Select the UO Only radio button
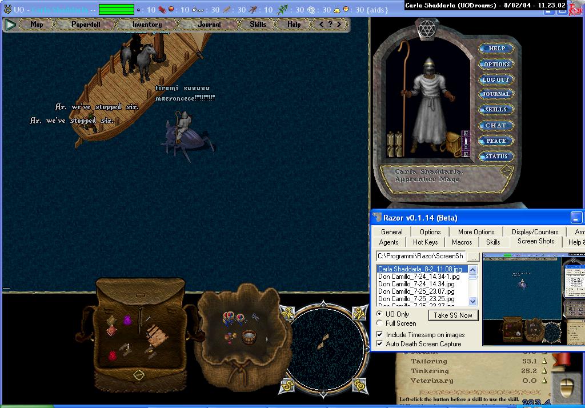Screen dimensions: 585x408 (x=379, y=314)
